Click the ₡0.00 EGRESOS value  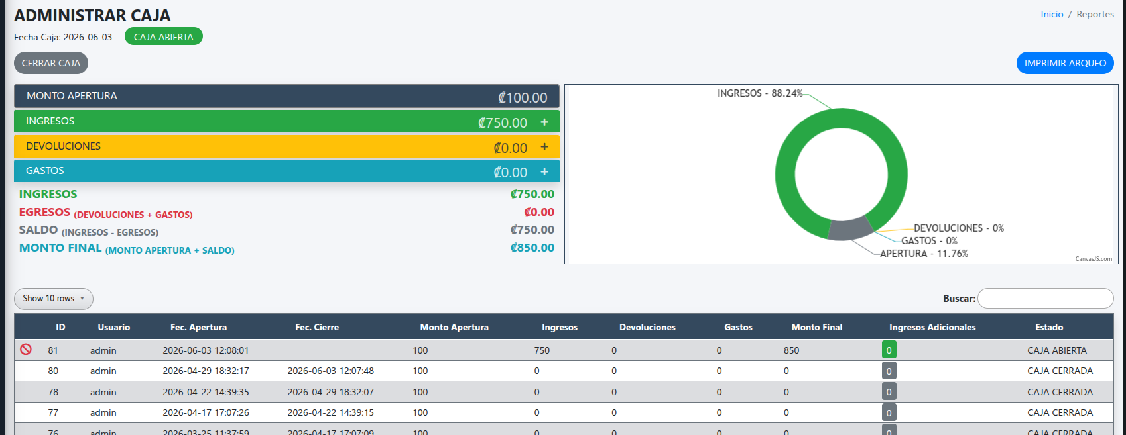(539, 212)
